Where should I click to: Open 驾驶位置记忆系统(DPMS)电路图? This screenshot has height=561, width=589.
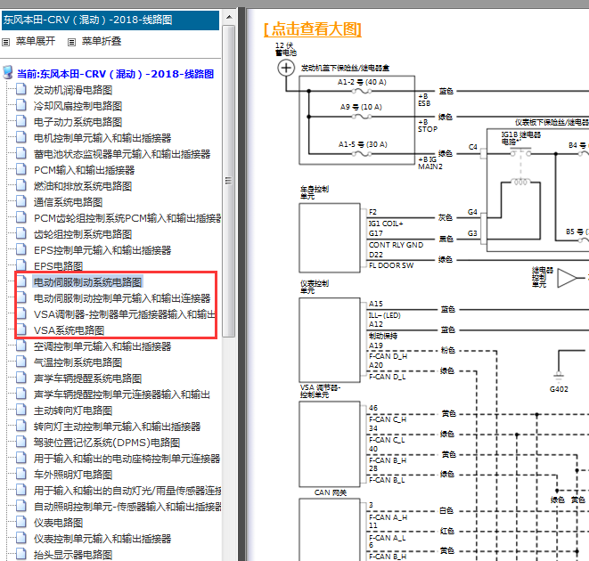coord(107,443)
